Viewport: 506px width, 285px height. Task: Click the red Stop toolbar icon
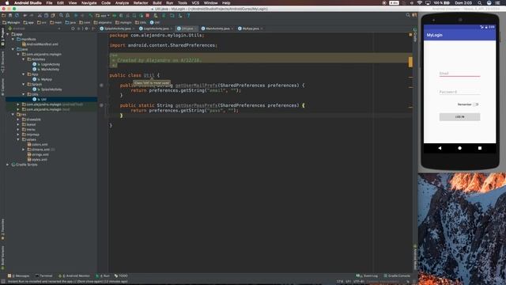(x=148, y=15)
